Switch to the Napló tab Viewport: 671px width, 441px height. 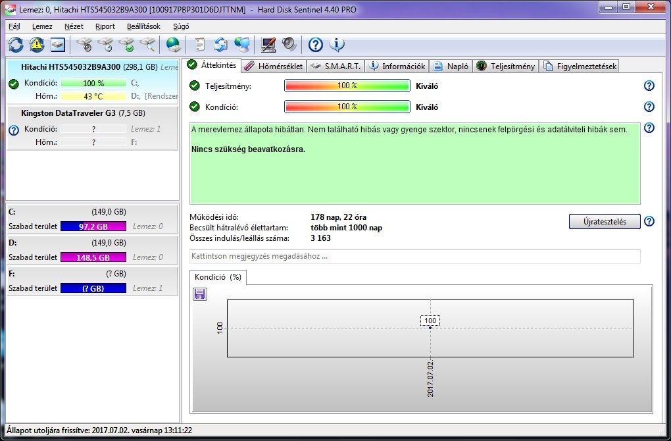[451, 66]
